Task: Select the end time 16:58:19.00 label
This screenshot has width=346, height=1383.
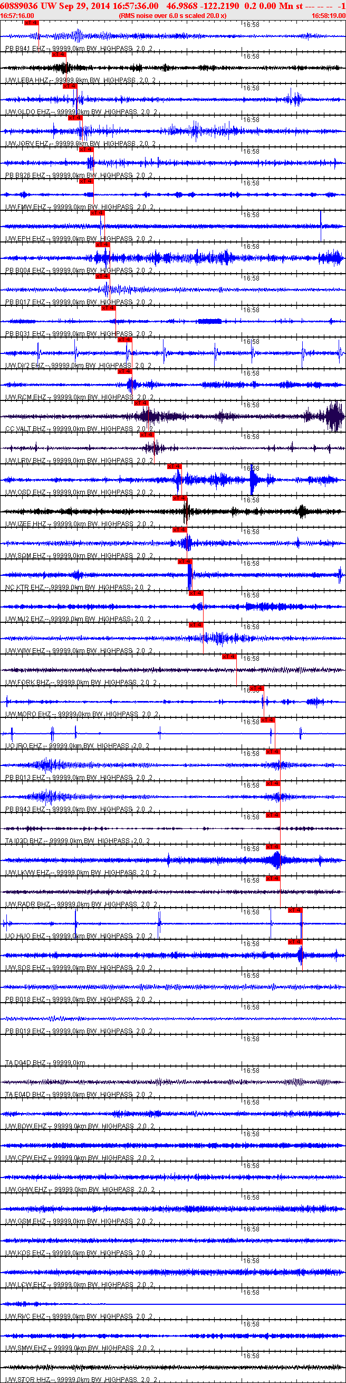Action: pos(328,16)
